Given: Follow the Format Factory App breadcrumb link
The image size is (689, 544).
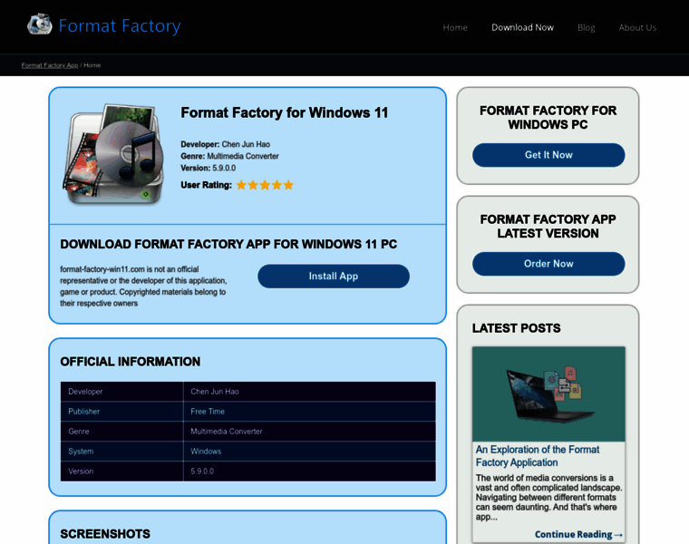Looking at the screenshot, I should point(50,65).
